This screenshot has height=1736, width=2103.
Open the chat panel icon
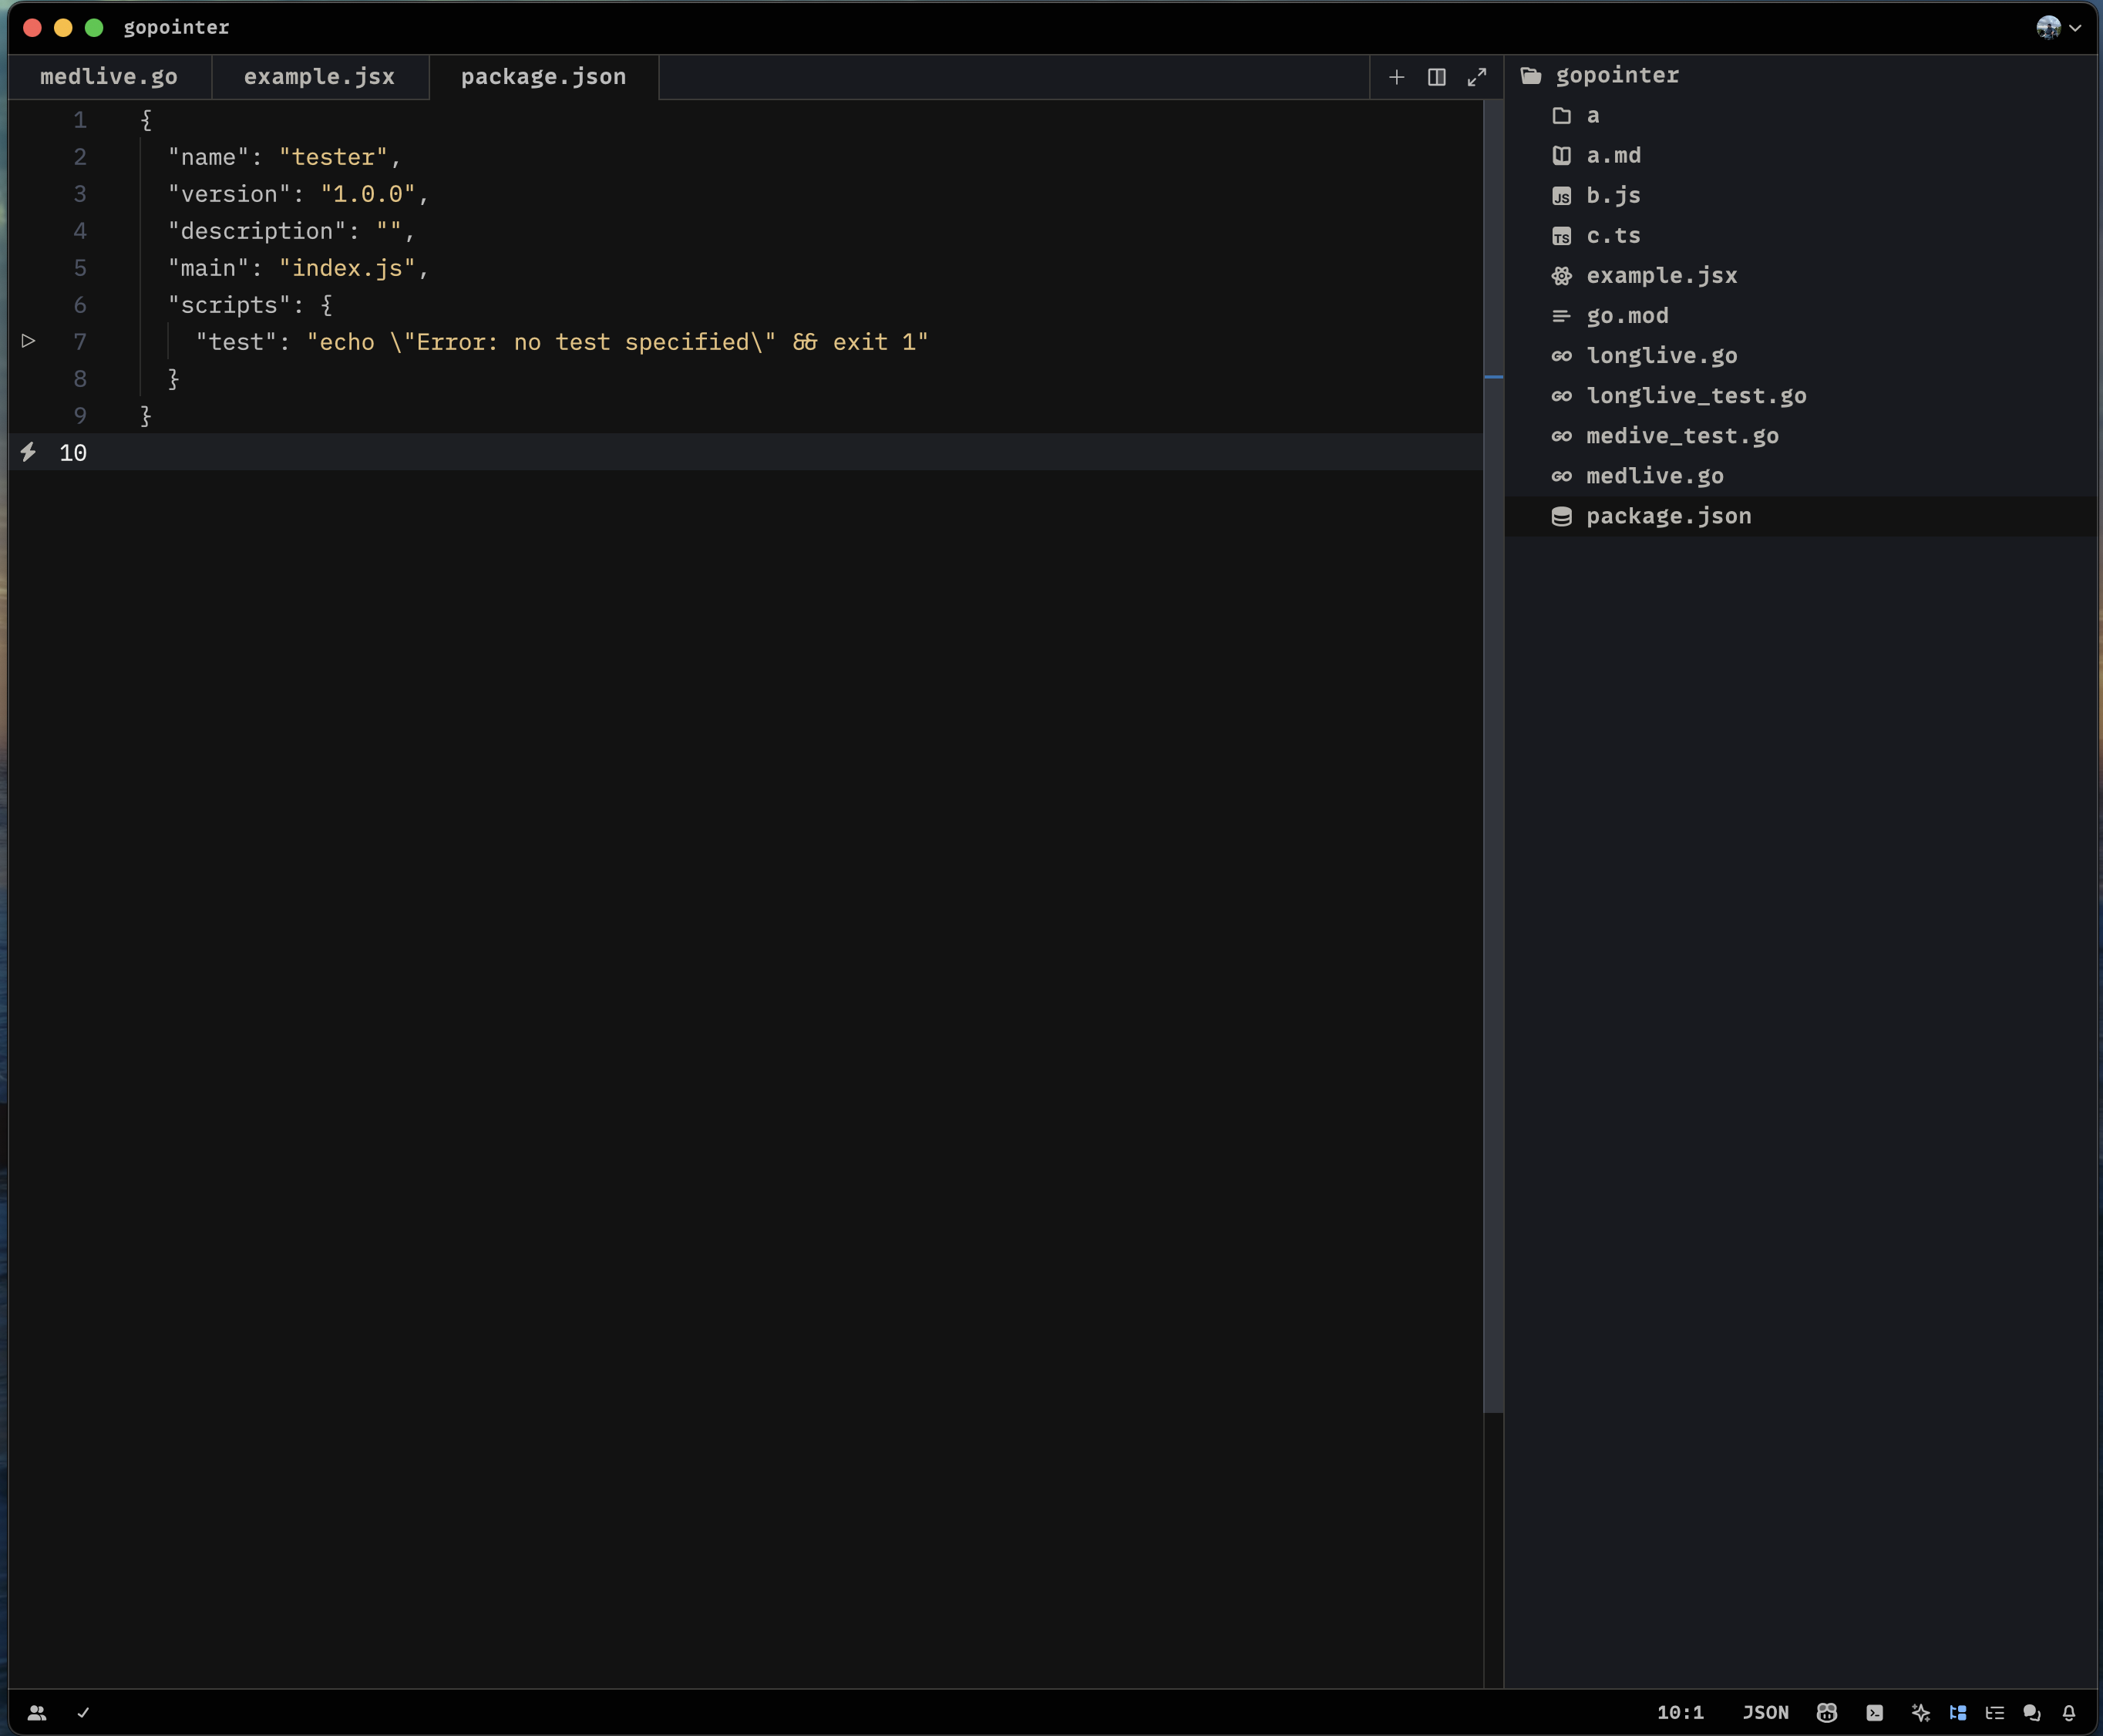click(2031, 1713)
